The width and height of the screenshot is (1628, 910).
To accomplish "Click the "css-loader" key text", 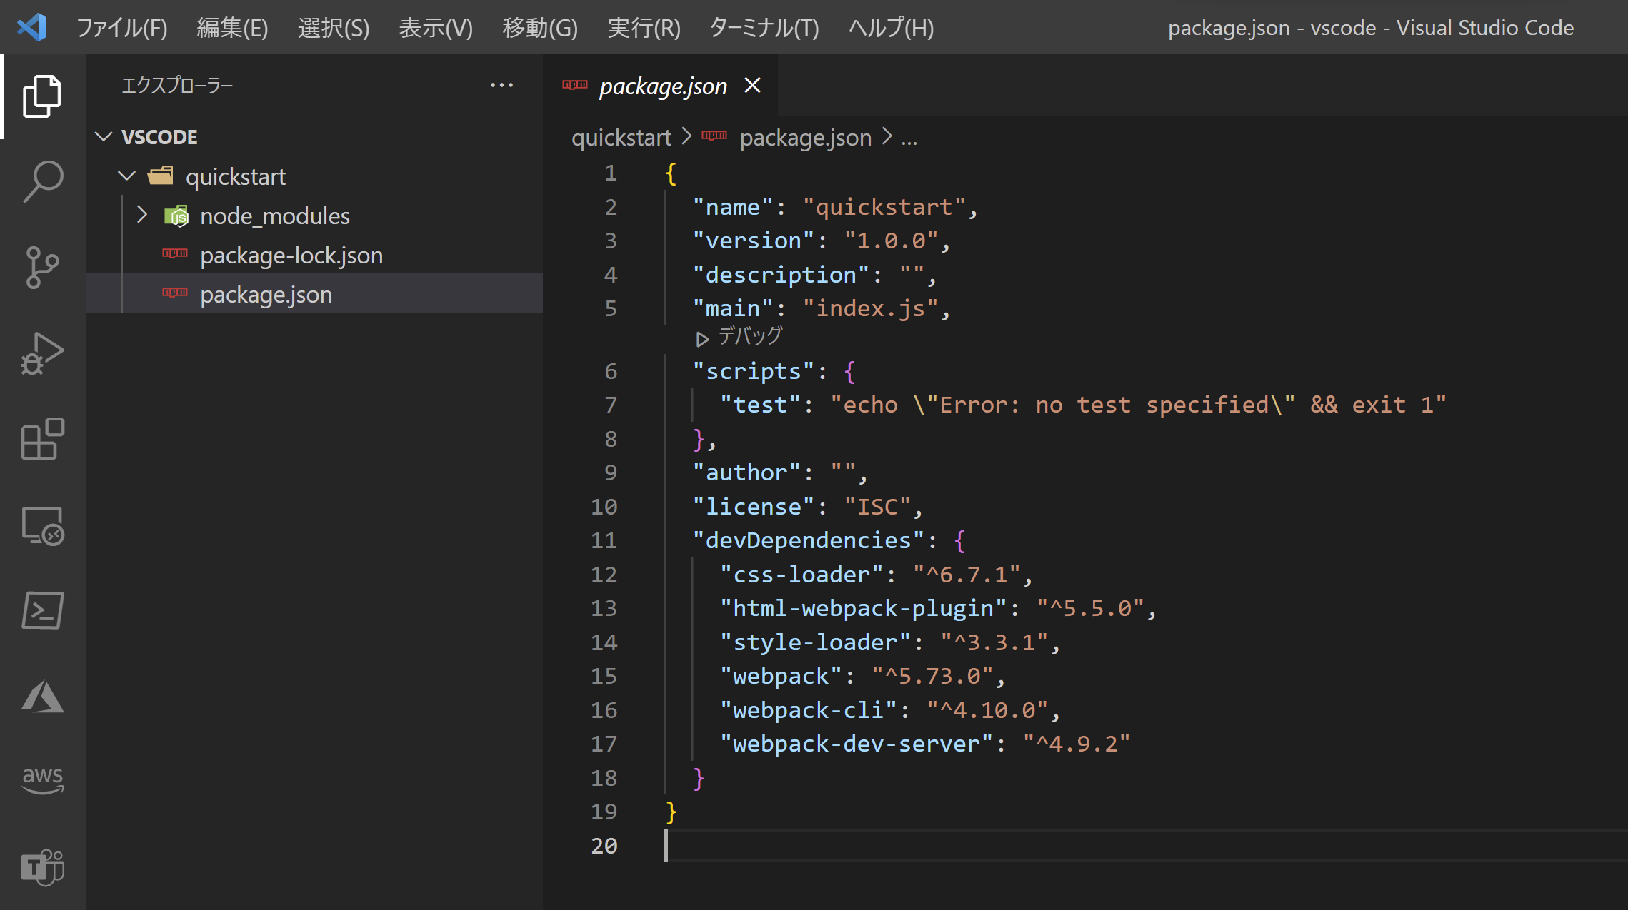I will tap(801, 575).
